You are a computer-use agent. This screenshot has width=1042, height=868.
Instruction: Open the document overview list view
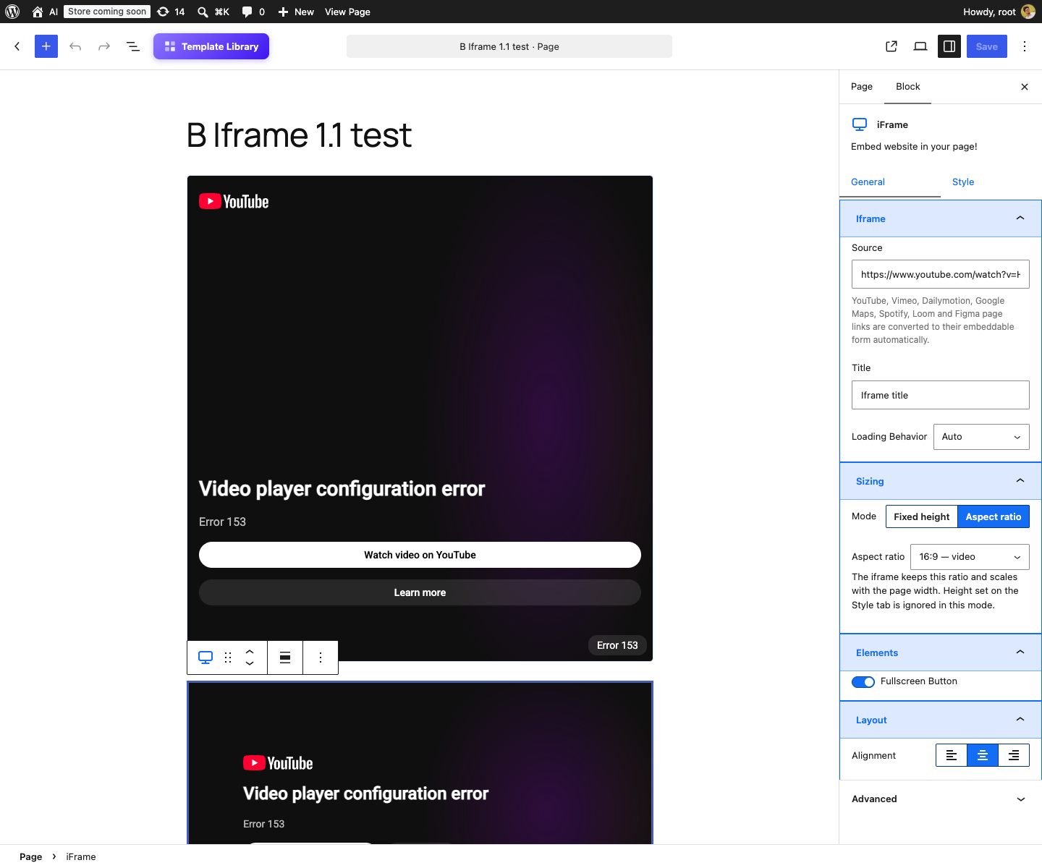[133, 46]
